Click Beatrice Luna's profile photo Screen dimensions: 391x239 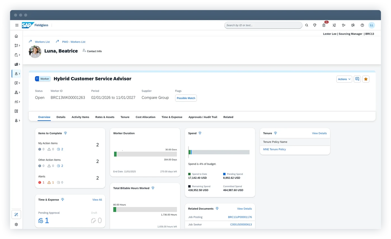(35, 52)
